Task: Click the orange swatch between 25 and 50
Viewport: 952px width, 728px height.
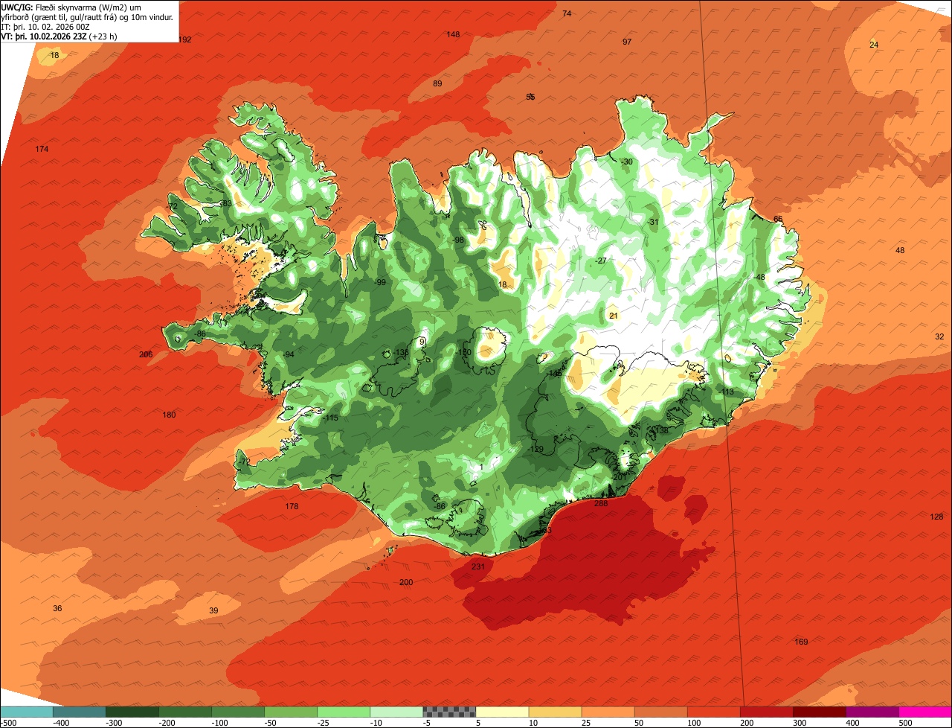Action: click(608, 712)
